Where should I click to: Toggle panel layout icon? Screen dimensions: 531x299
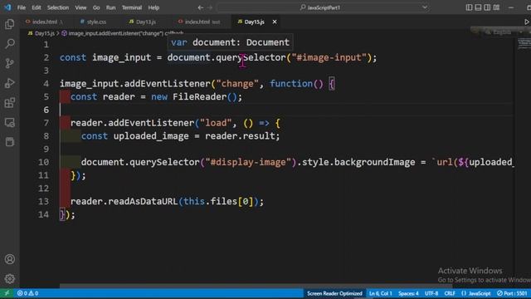[x=478, y=7]
